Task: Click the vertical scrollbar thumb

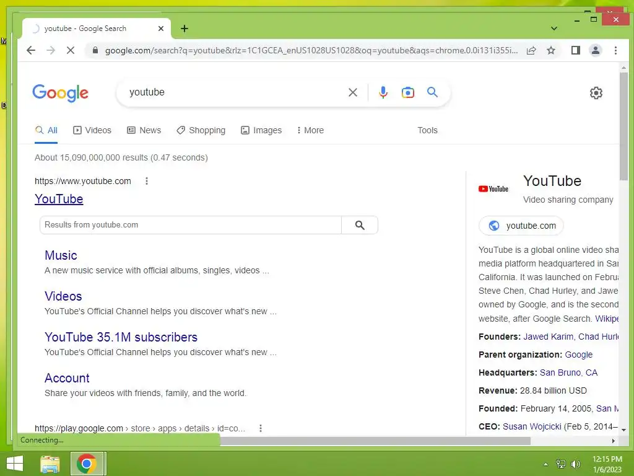Action: click(x=623, y=126)
